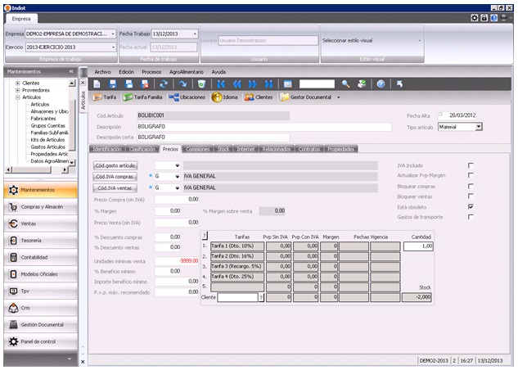Open the Tipo artículo dropdown
This screenshot has width=518, height=370.
479,127
